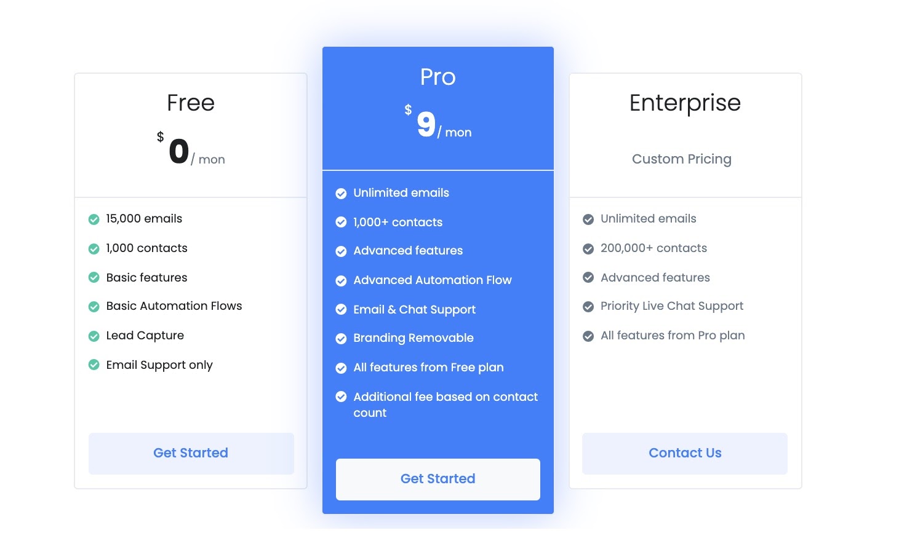Click the checkmark icon beside 15,000 emails
The width and height of the screenshot is (907, 541).
tap(94, 219)
